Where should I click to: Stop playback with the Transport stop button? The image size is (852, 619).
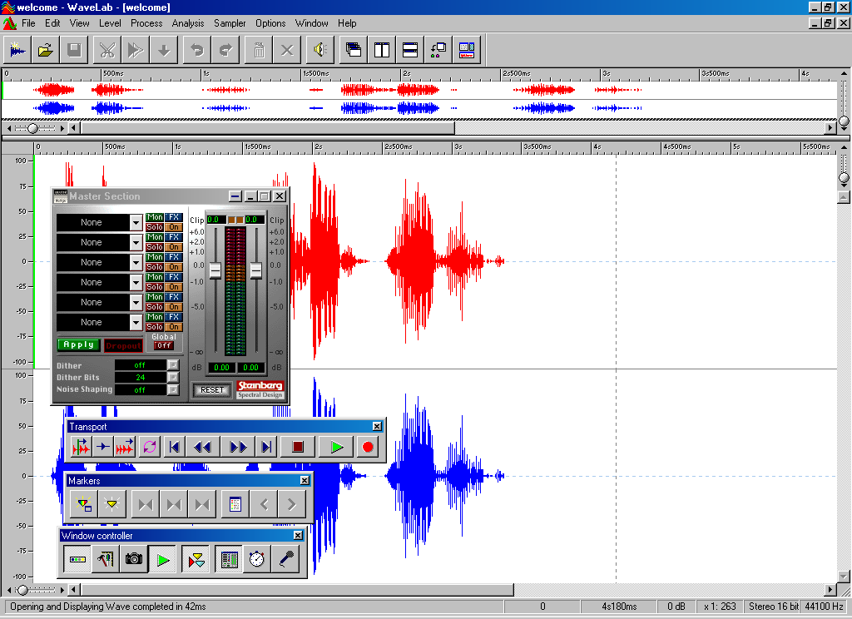[x=297, y=447]
